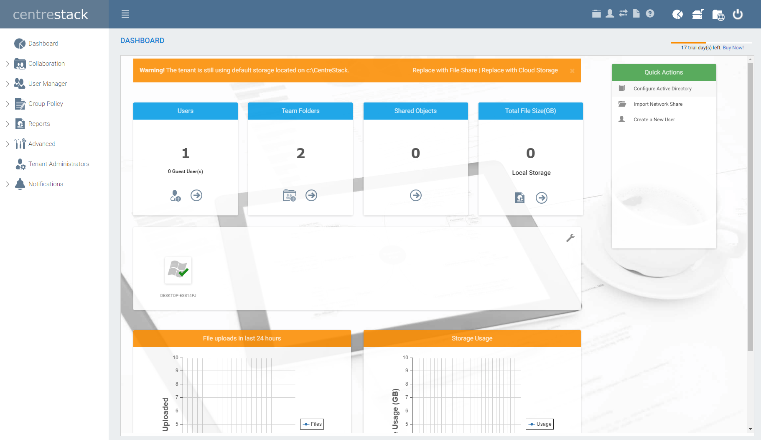Click the Collaboration folder icon
This screenshot has height=440, width=761.
(x=20, y=64)
